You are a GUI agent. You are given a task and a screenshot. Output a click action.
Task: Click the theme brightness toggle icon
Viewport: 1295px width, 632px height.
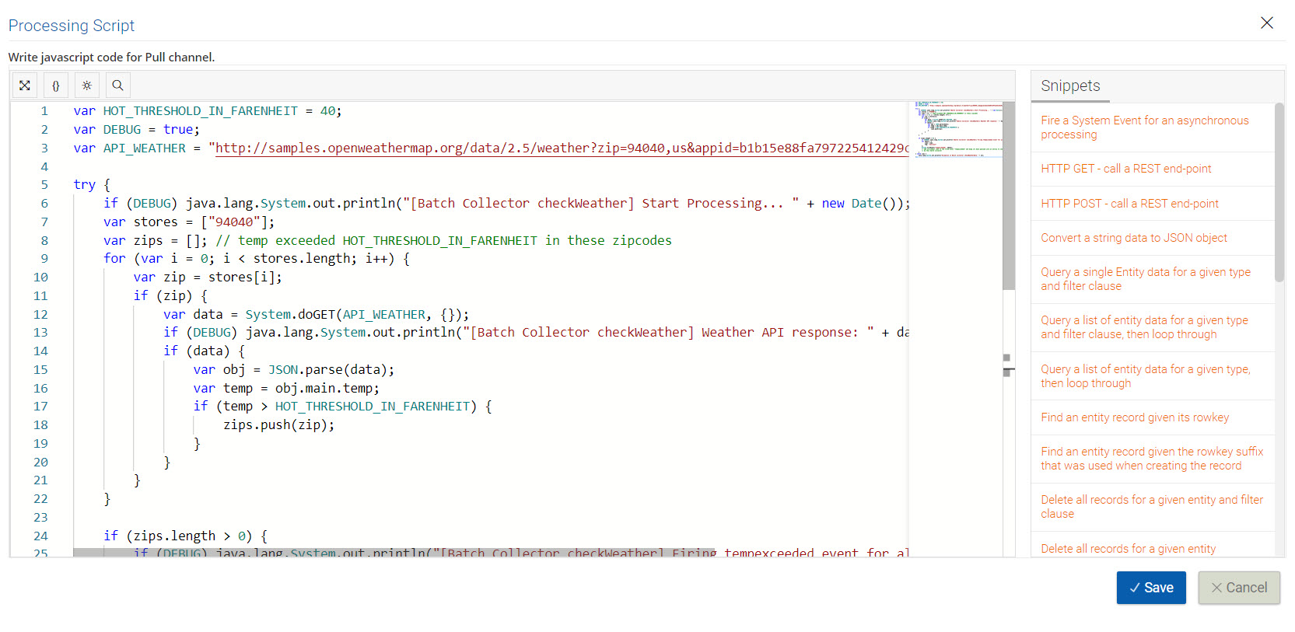(87, 86)
